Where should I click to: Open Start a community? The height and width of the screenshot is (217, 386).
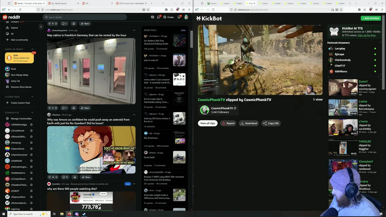point(19,40)
